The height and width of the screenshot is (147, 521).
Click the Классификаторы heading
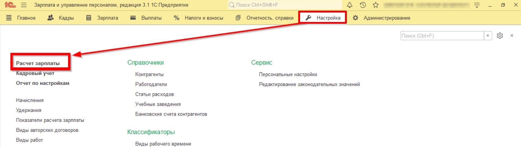point(151,132)
